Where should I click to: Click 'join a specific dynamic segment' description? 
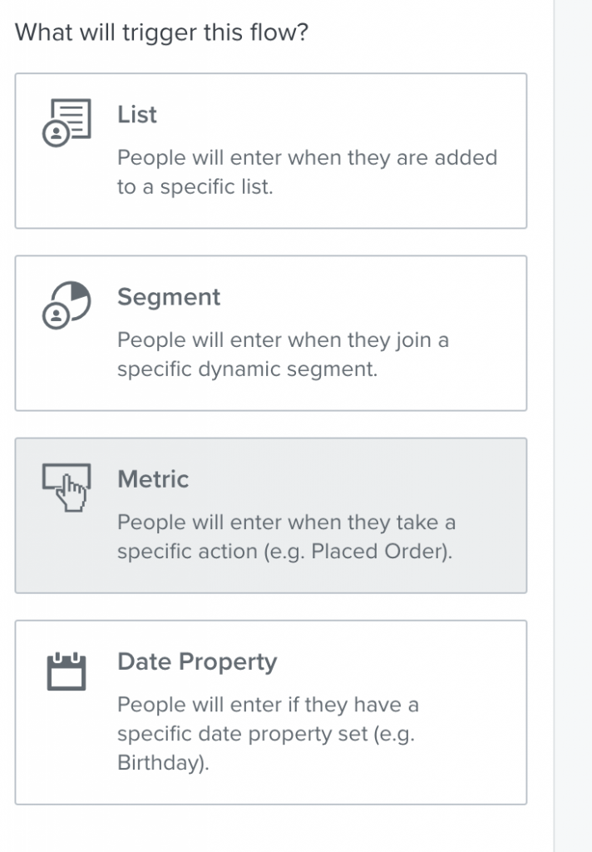click(284, 354)
